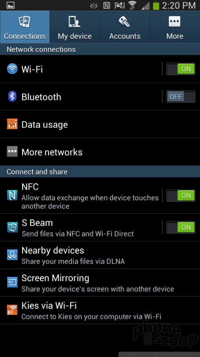Tap the orange Kies via Wi-Fi icon

12,310
